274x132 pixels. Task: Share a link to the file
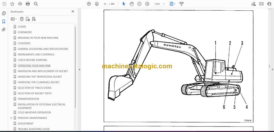coord(253,4)
